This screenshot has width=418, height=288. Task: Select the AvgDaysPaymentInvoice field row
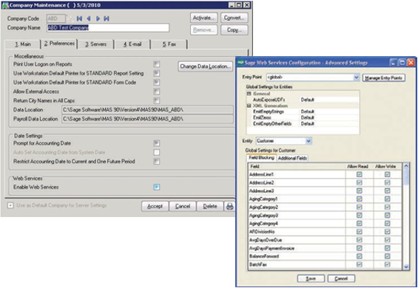(325, 248)
